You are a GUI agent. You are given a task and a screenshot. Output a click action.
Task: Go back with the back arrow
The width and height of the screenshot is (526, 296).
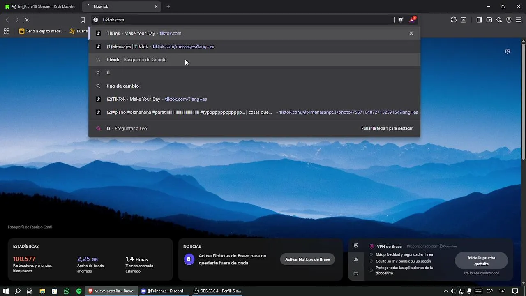tap(7, 20)
